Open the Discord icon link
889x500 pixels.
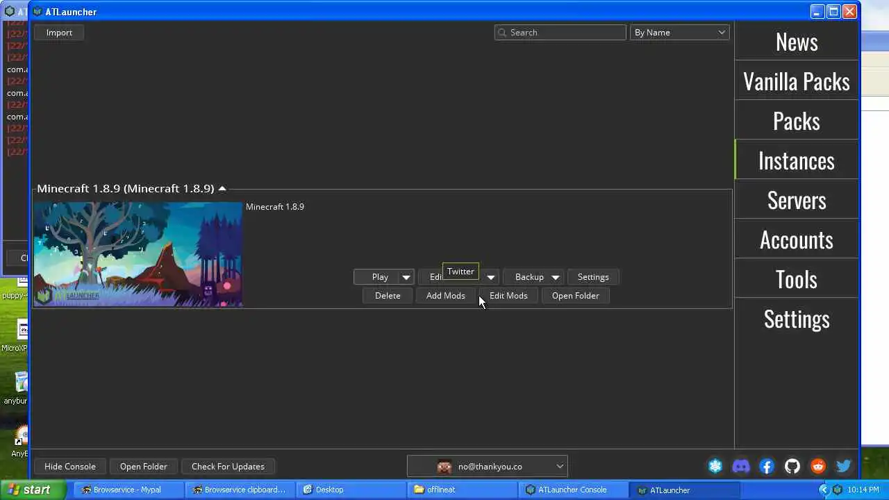pyautogui.click(x=741, y=467)
